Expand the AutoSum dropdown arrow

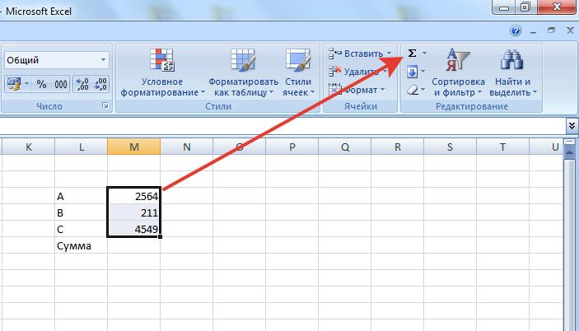pyautogui.click(x=424, y=54)
